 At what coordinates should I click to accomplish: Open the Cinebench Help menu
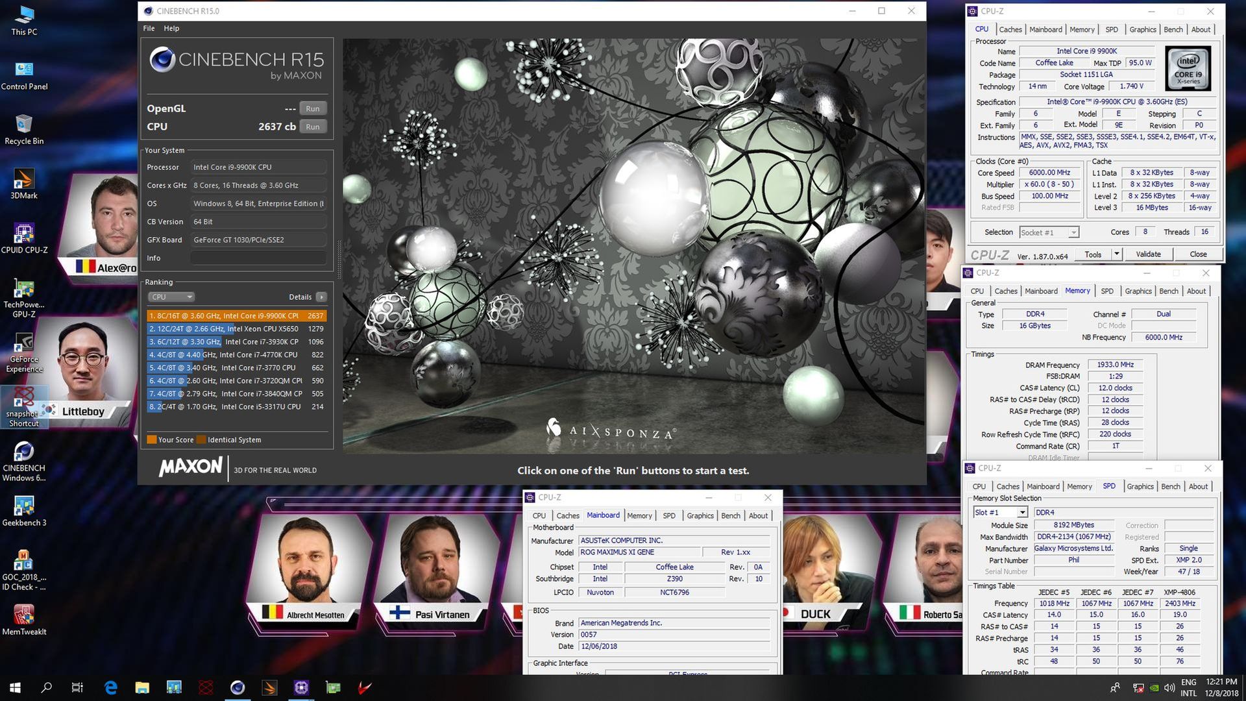point(171,28)
